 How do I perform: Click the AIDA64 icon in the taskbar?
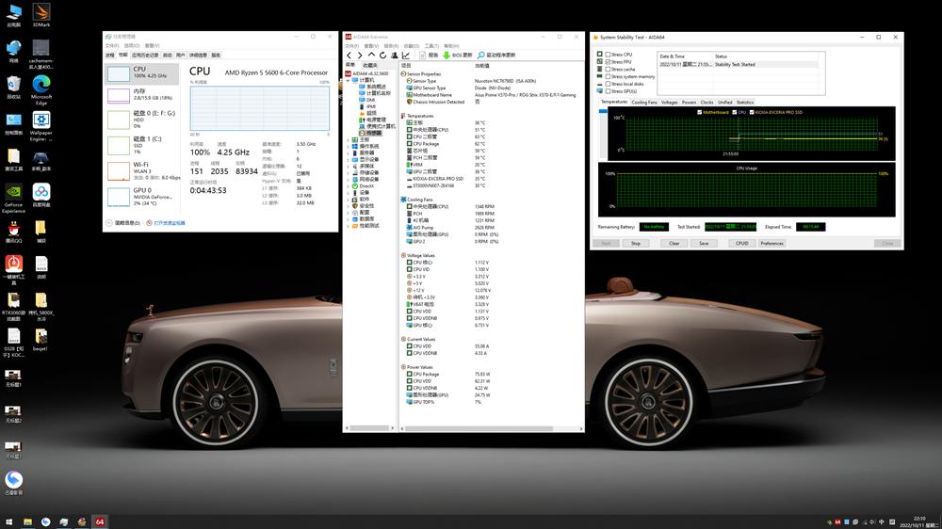click(x=100, y=521)
